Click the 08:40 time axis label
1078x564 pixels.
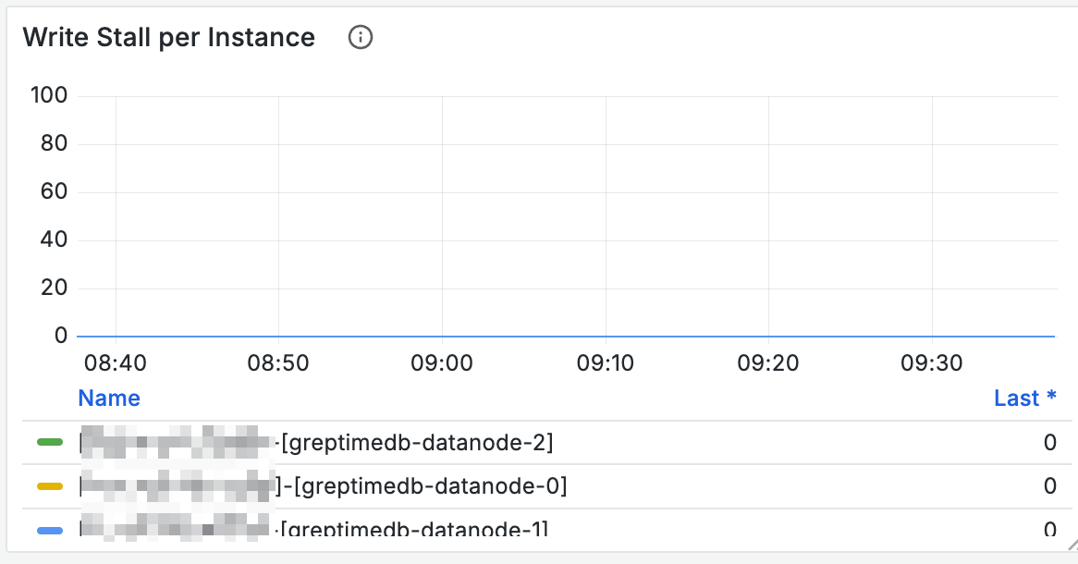[115, 363]
